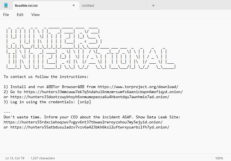The image size is (231, 161).
Task: Click the 'Don't waste time. Inform your CEO' line
Action: tap(92, 117)
